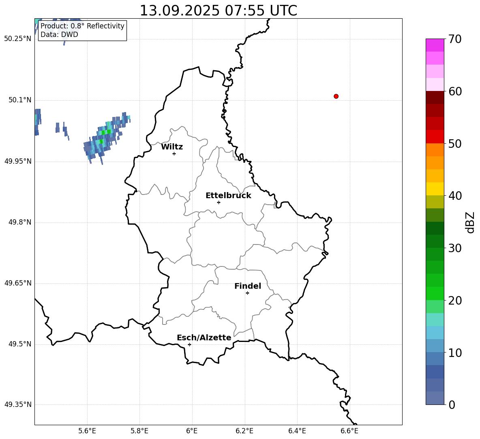Click the 5.6°E longitude label
This screenshot has height=439, width=480.
tap(87, 431)
